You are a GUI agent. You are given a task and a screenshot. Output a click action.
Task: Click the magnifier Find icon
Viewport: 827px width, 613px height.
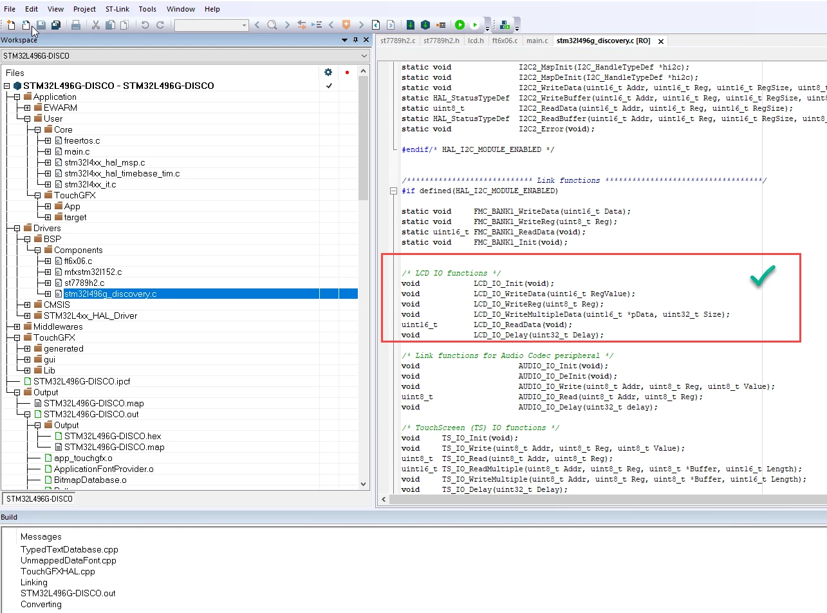[x=272, y=25]
